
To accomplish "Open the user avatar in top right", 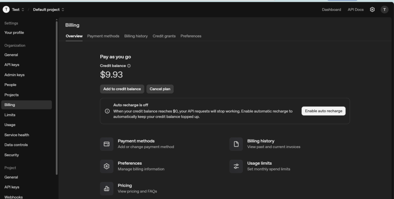I will coord(384,10).
